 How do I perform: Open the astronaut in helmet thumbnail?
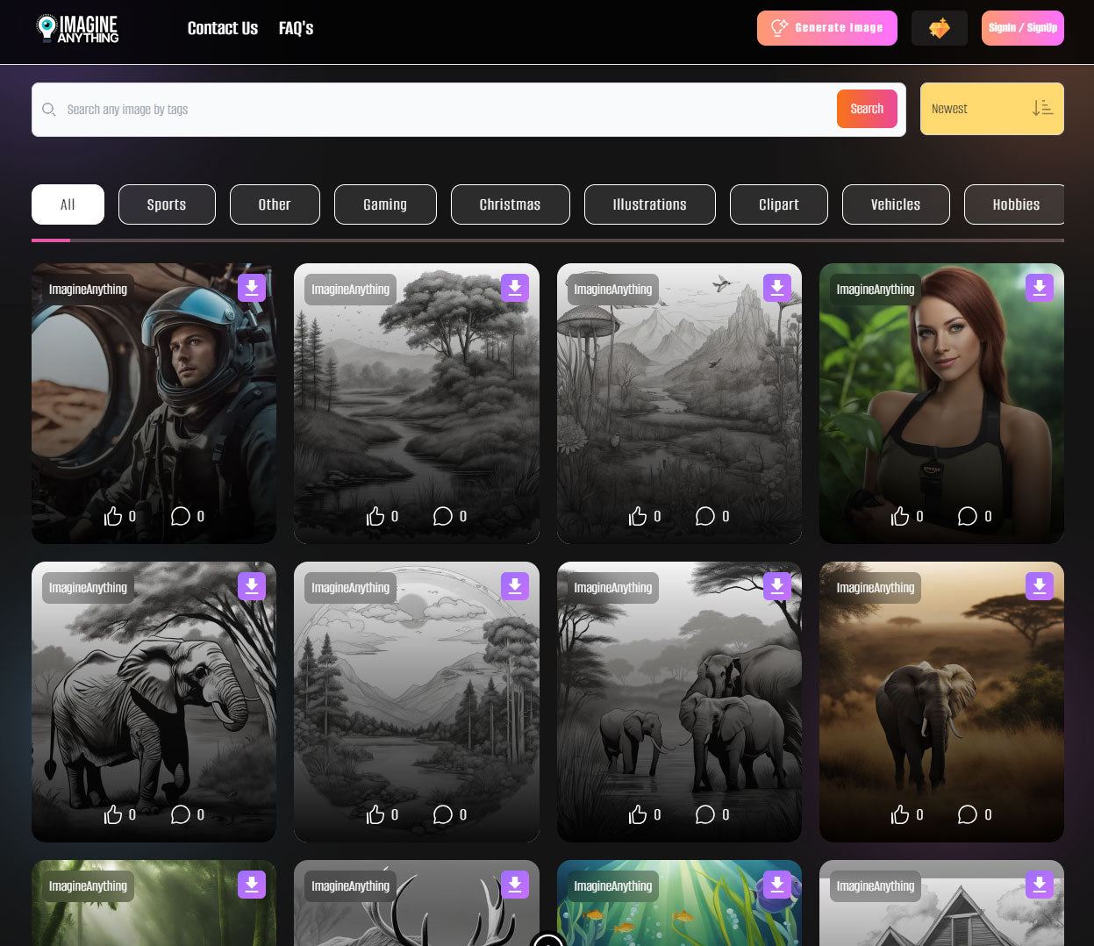pyautogui.click(x=154, y=404)
